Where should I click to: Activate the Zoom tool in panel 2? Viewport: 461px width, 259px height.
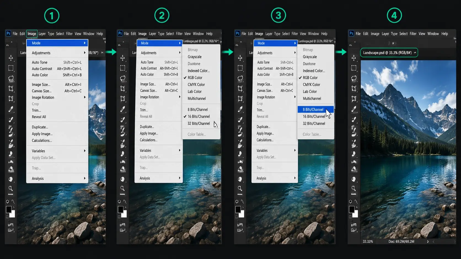(x=122, y=189)
